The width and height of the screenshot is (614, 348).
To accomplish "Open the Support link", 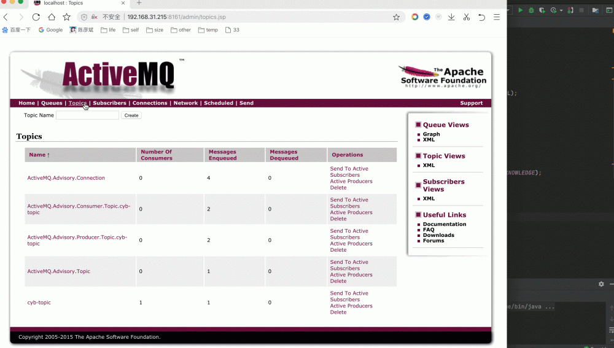I will click(471, 103).
